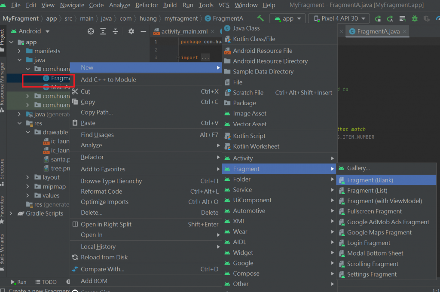
Task: Collapse the res folder
Action: [19, 123]
